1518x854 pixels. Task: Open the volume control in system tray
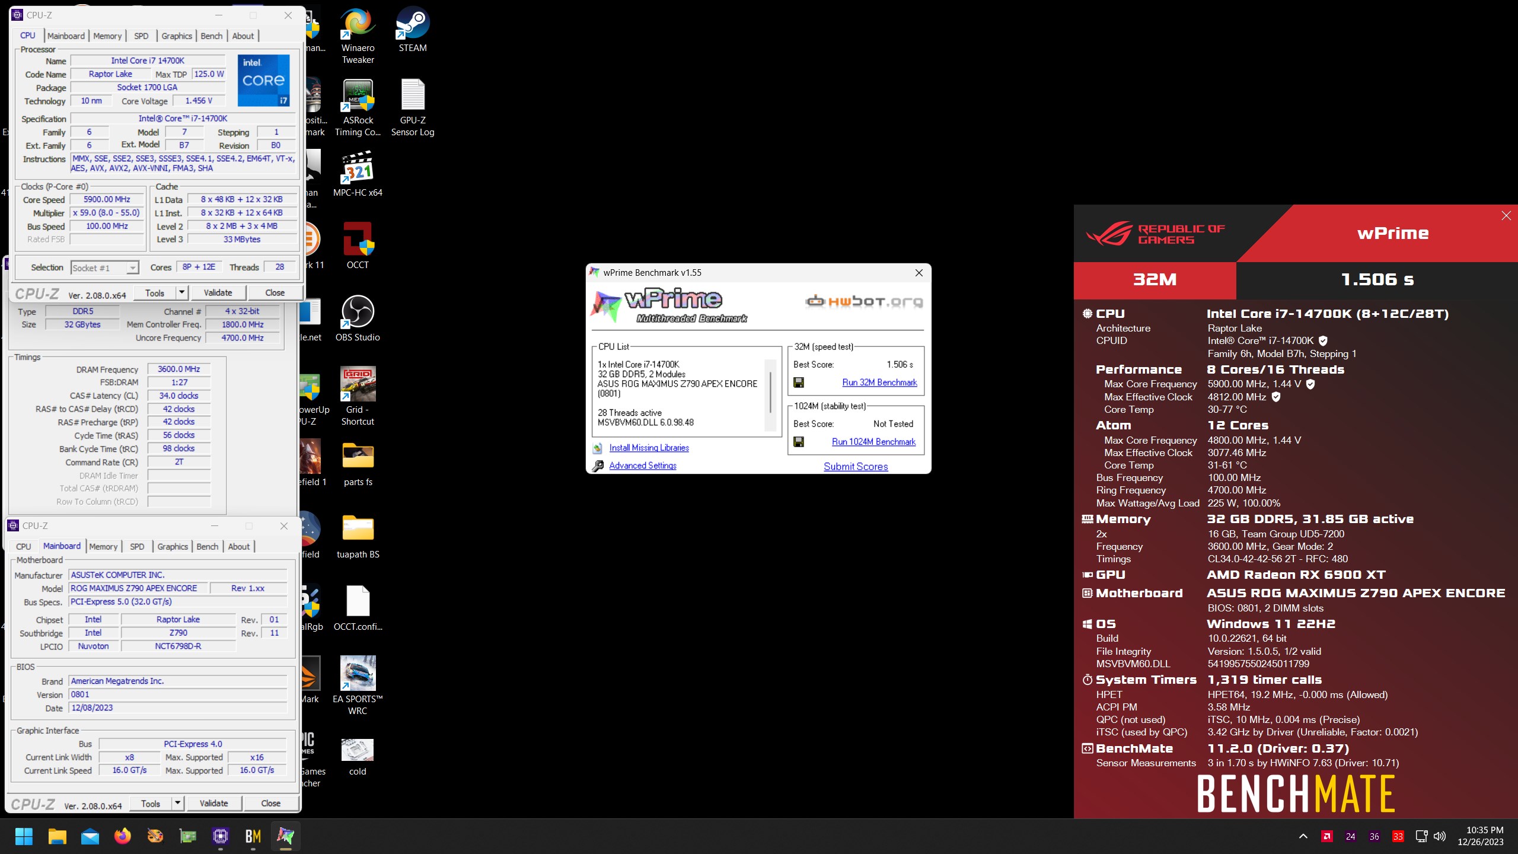point(1440,836)
